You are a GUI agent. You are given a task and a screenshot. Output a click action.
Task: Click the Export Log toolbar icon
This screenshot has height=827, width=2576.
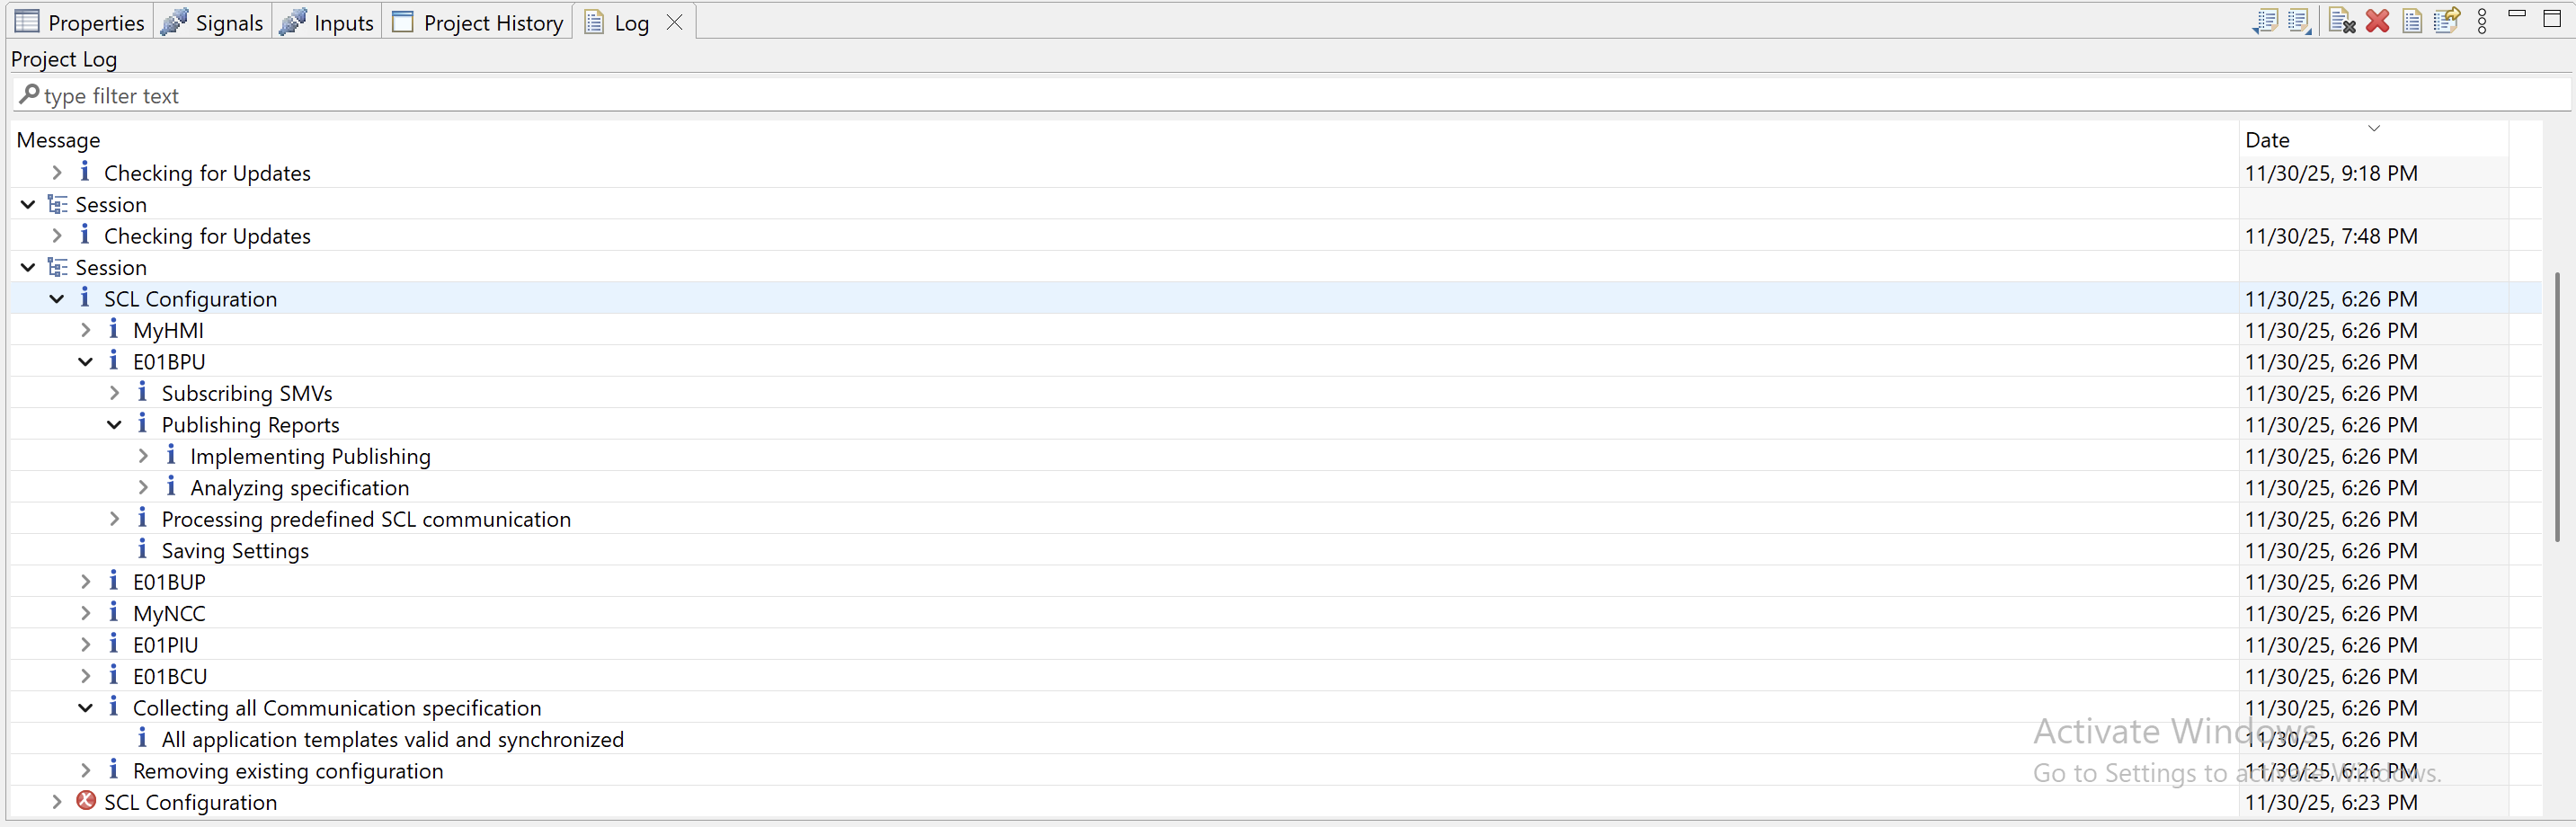(x=2266, y=21)
